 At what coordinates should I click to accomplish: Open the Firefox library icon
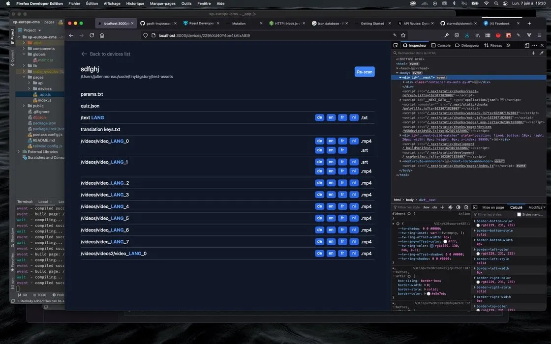pyautogui.click(x=477, y=35)
